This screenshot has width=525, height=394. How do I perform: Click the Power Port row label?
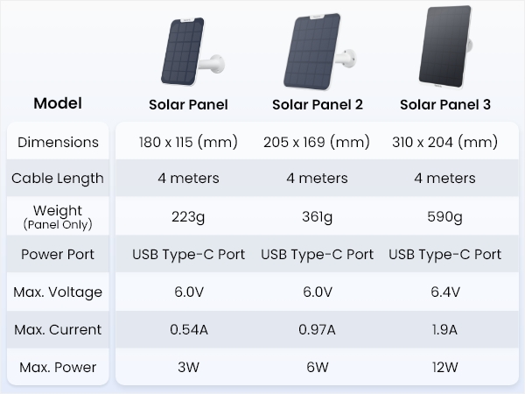coord(58,255)
